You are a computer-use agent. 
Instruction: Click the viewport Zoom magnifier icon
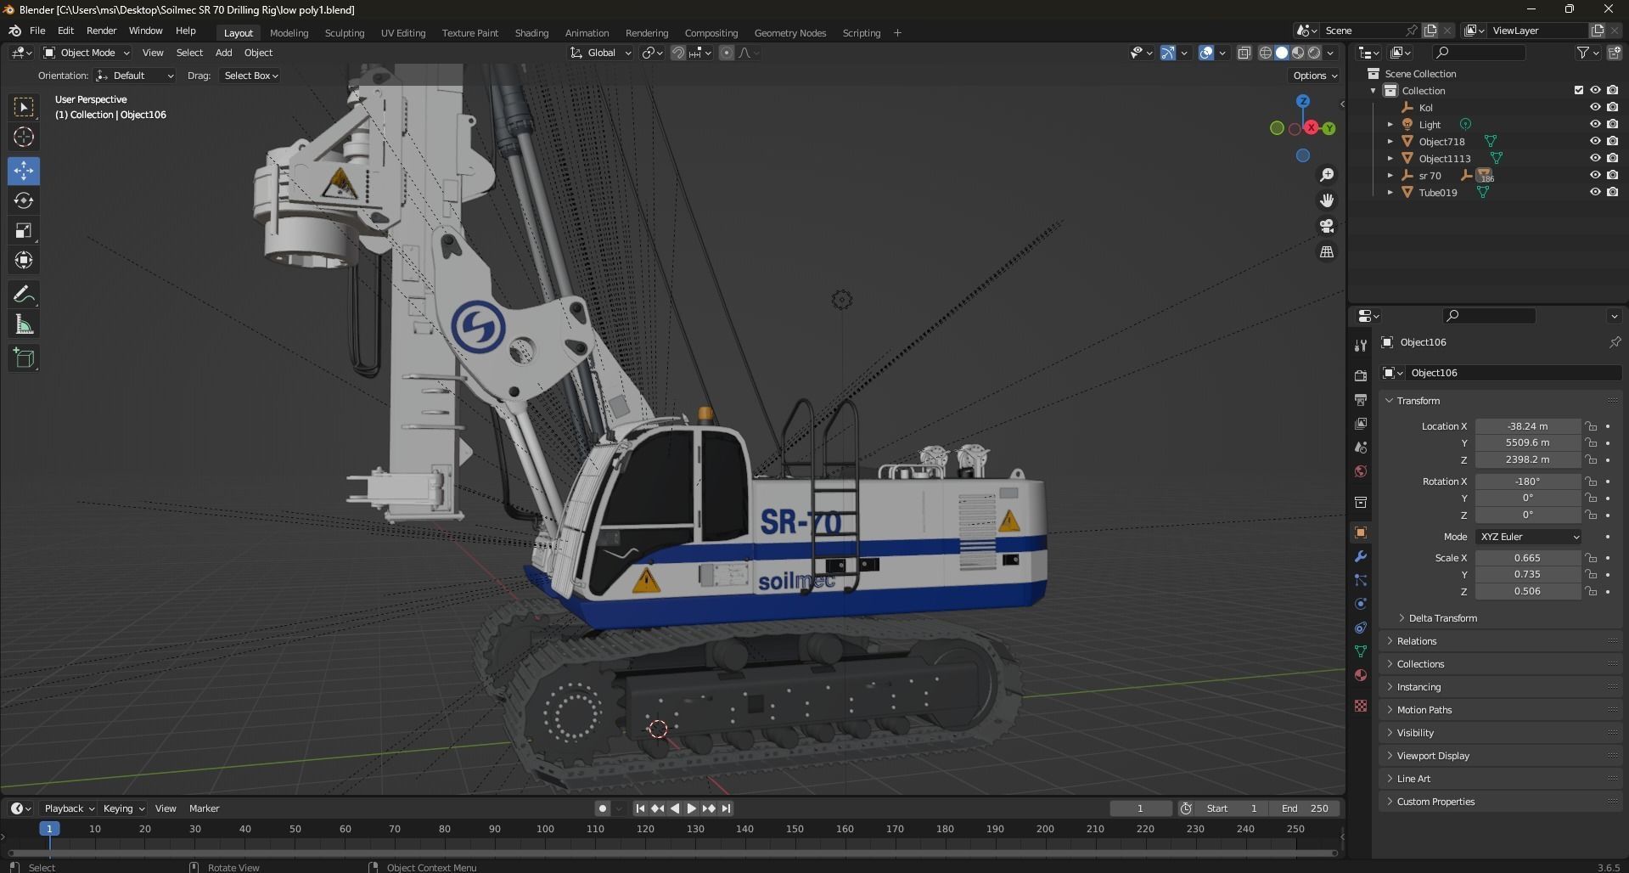coord(1327,175)
